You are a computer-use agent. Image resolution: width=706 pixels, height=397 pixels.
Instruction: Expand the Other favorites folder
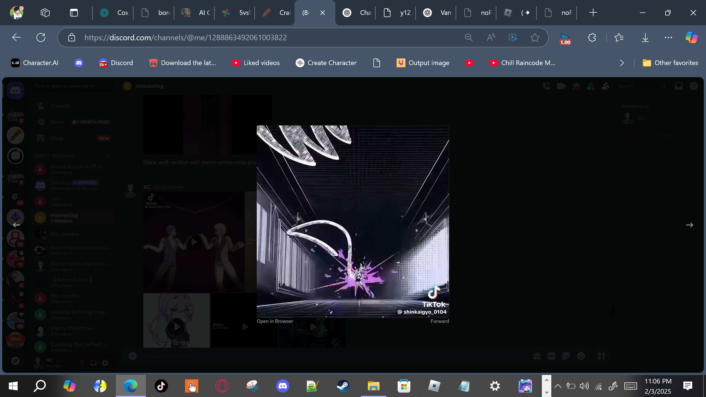(x=670, y=63)
